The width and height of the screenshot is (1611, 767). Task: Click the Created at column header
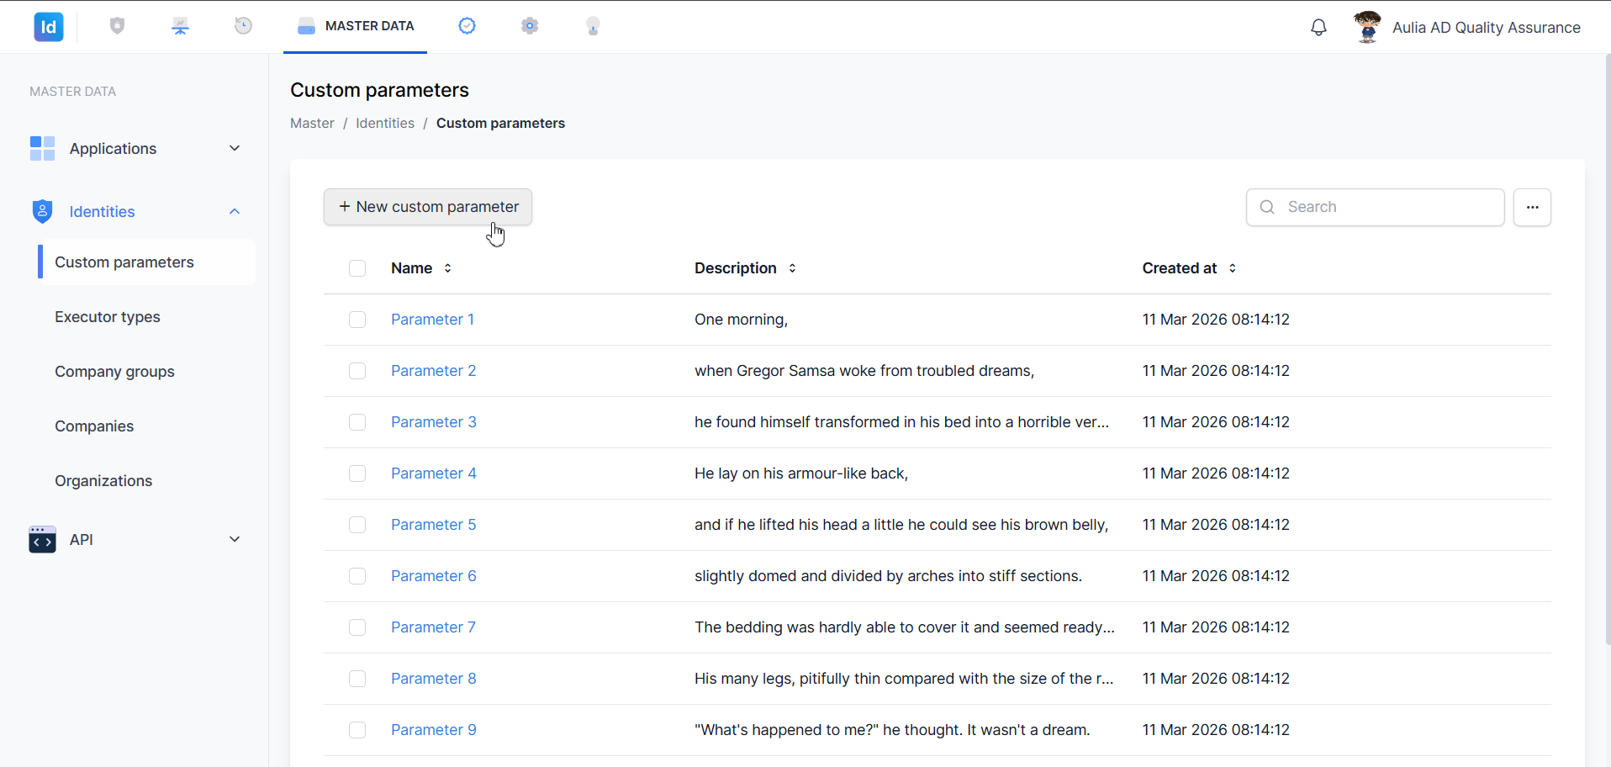pyautogui.click(x=1180, y=268)
